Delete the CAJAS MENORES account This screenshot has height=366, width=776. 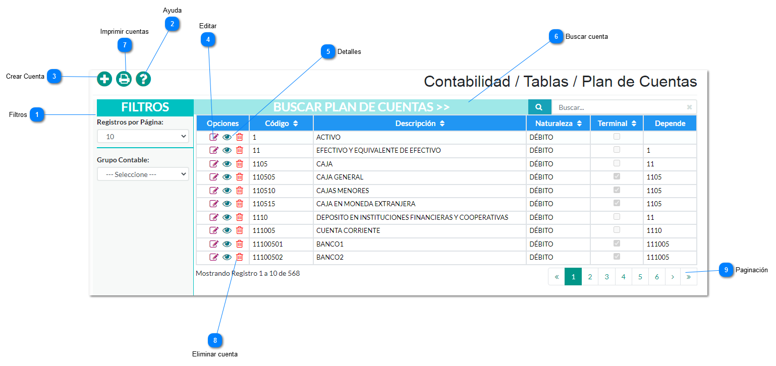[240, 191]
